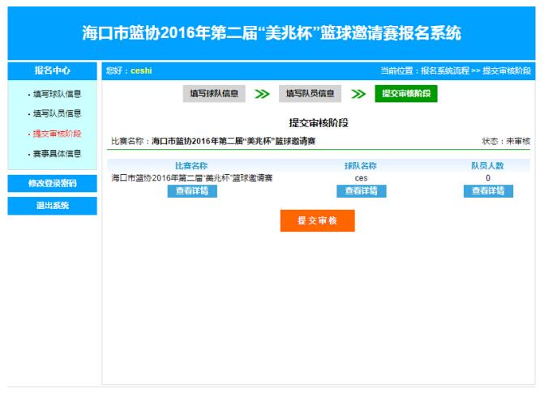Click the first green double-arrow after 填写球队信息 step
Viewport: 544px width, 401px height.
[x=262, y=94]
